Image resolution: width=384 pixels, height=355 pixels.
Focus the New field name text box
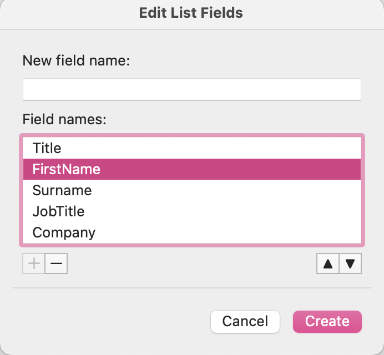[192, 89]
